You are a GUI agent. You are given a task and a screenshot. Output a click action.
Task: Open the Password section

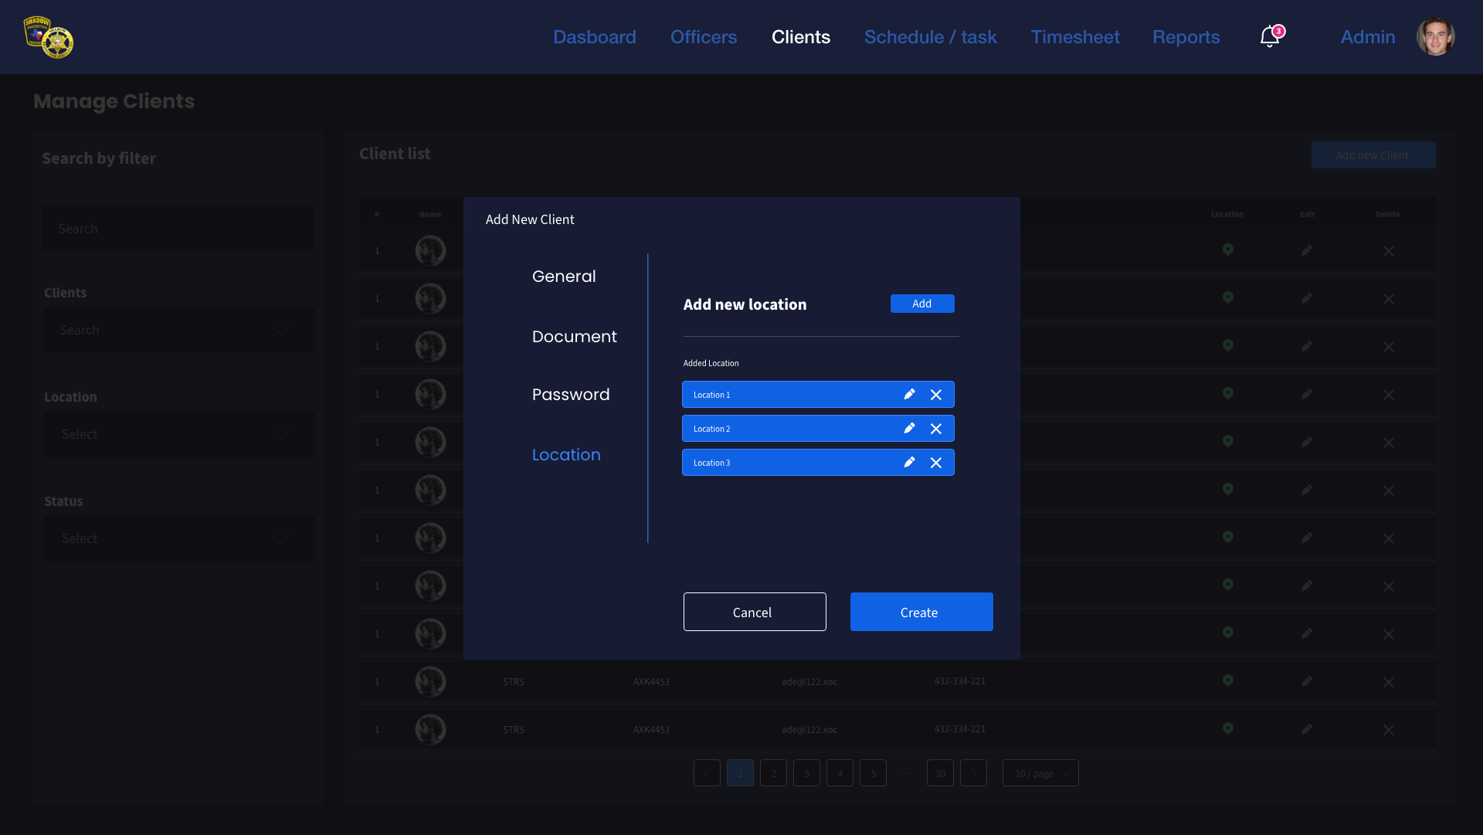point(570,395)
